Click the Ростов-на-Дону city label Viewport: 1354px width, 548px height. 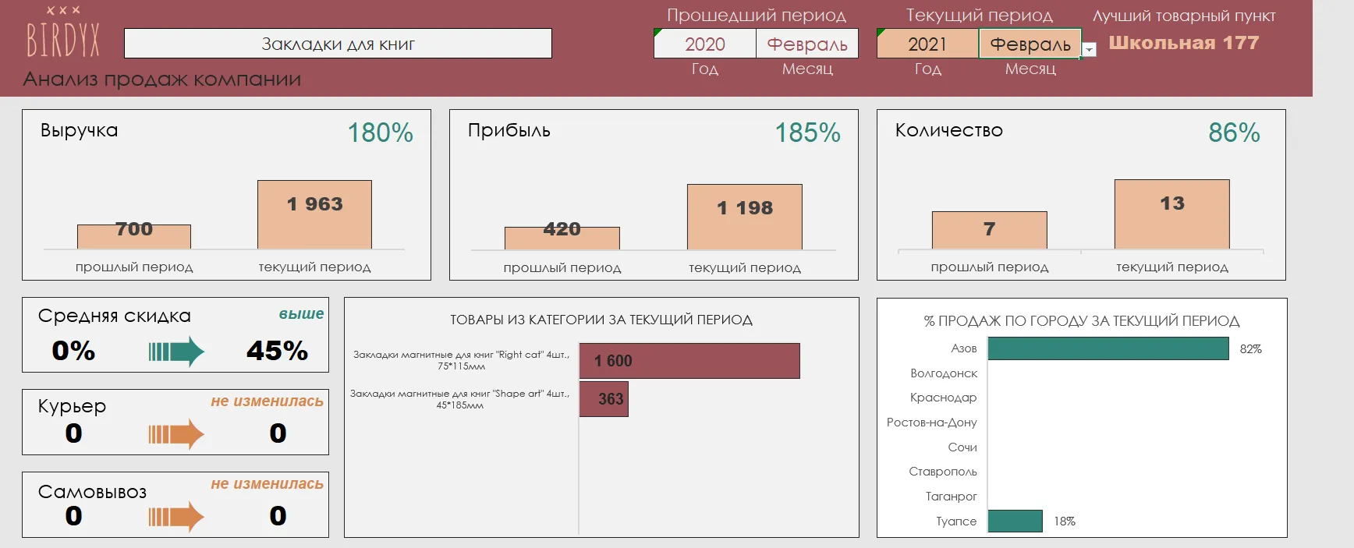(932, 422)
